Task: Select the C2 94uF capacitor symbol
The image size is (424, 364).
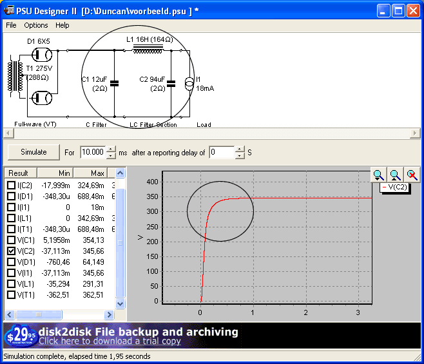Action: [x=171, y=82]
